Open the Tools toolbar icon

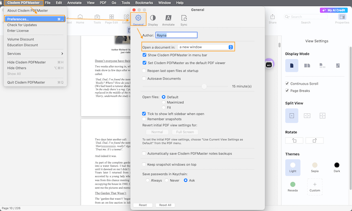(97, 19)
